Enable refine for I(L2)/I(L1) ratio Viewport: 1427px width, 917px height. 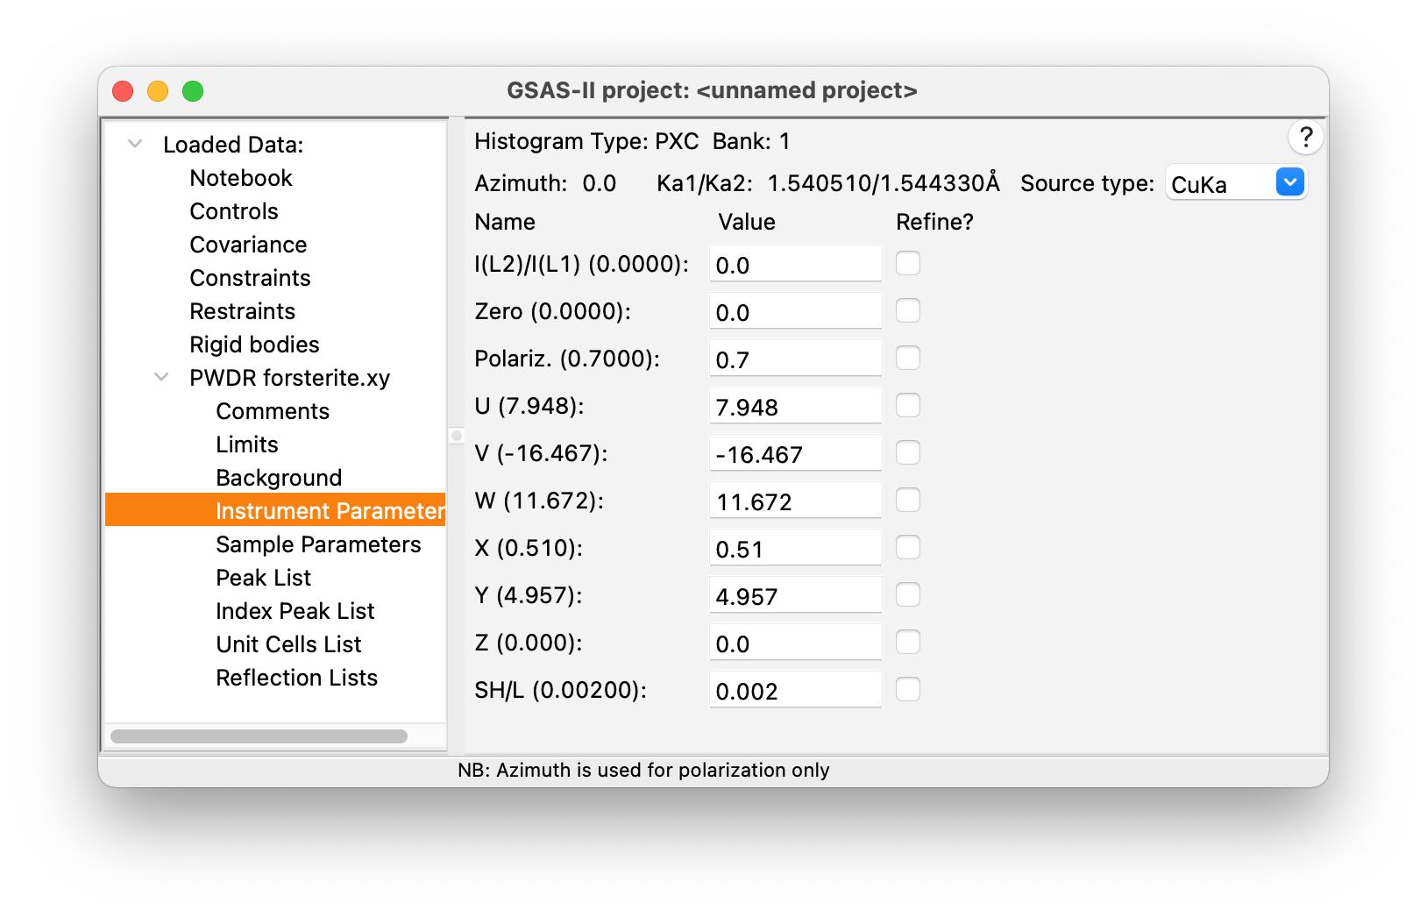(908, 264)
